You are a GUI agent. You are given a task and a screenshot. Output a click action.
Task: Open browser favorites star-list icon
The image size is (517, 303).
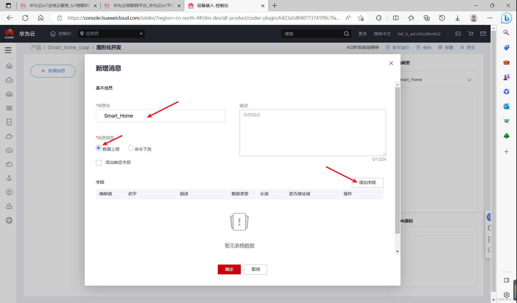(x=411, y=18)
